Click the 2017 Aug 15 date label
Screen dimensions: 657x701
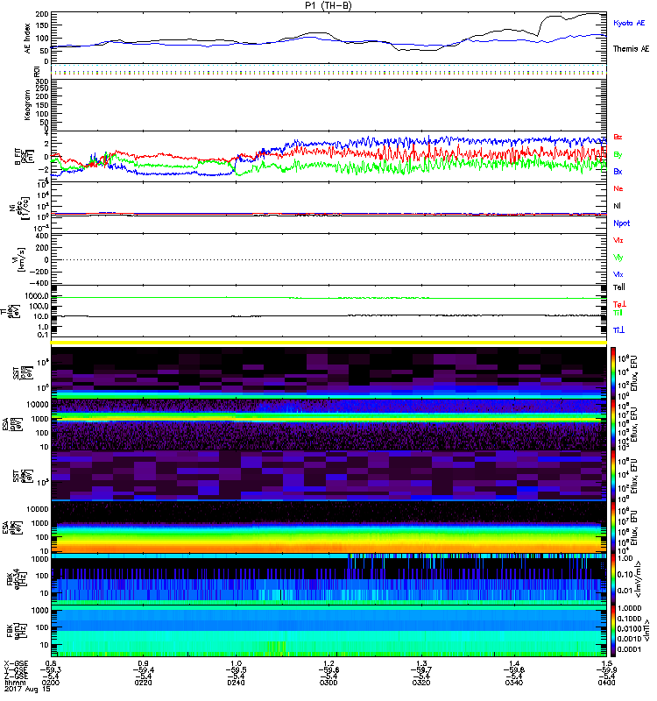[27, 689]
